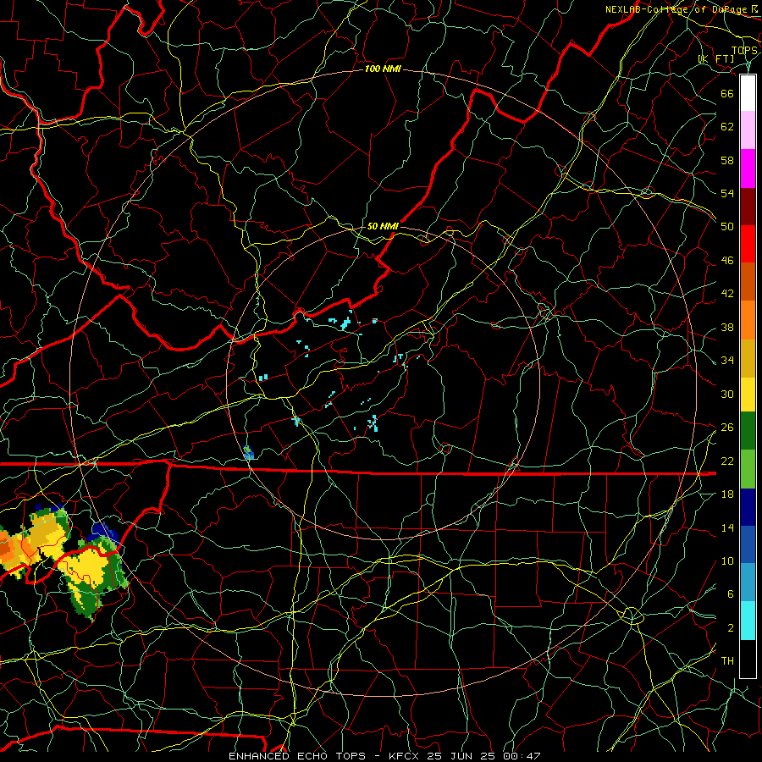Click the orange legend swatch between 42 and 38
The height and width of the screenshot is (762, 762).
coord(748,319)
